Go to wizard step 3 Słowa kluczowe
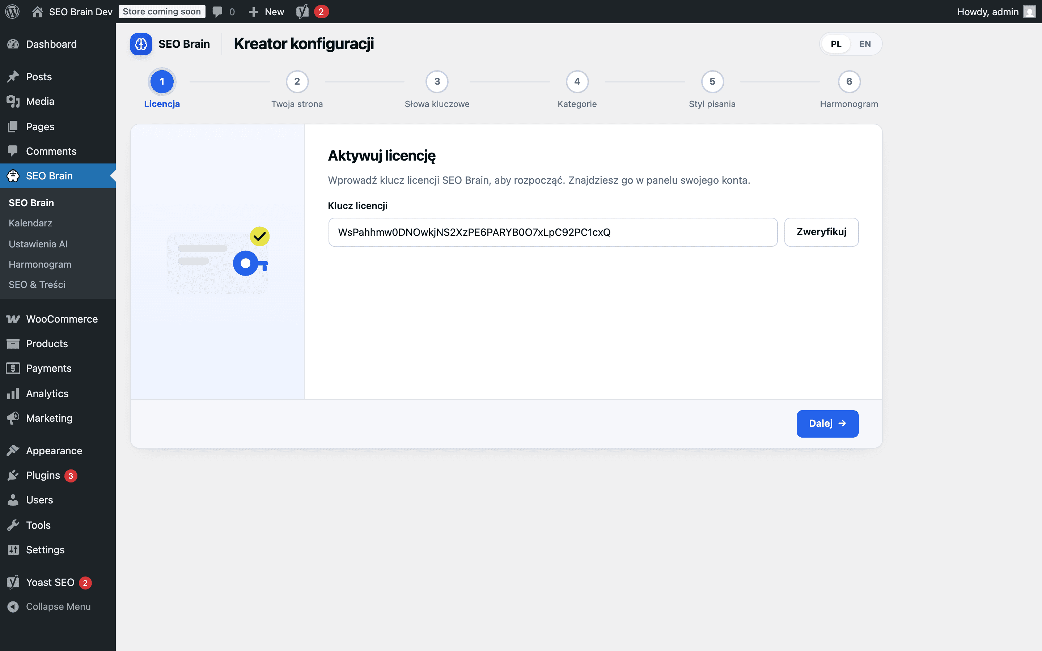 (437, 90)
